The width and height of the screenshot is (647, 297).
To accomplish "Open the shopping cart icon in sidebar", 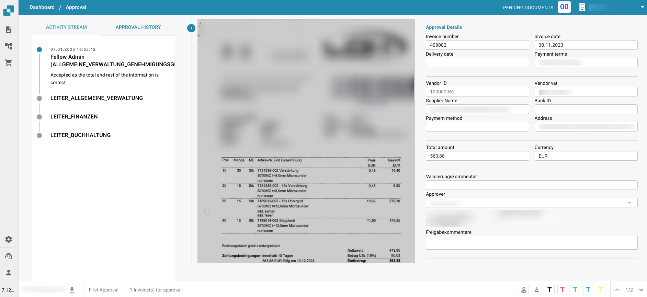I will [x=9, y=63].
